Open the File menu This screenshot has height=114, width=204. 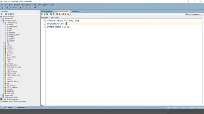[2, 5]
